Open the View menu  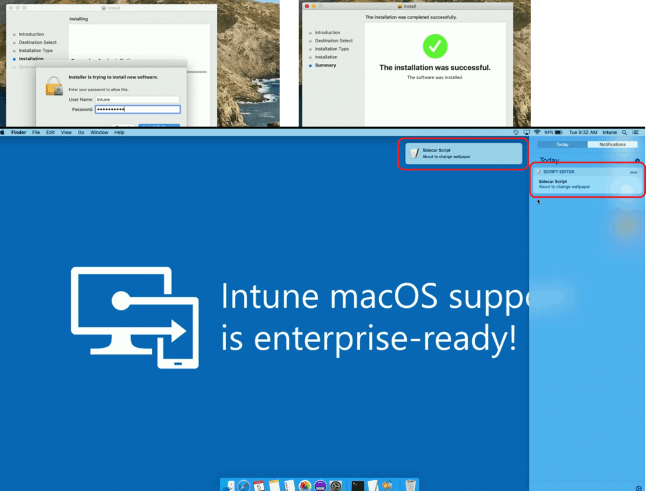[66, 132]
